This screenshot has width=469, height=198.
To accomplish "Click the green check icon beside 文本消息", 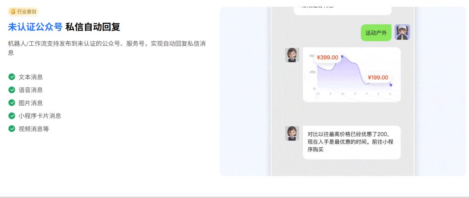I will click(x=11, y=77).
